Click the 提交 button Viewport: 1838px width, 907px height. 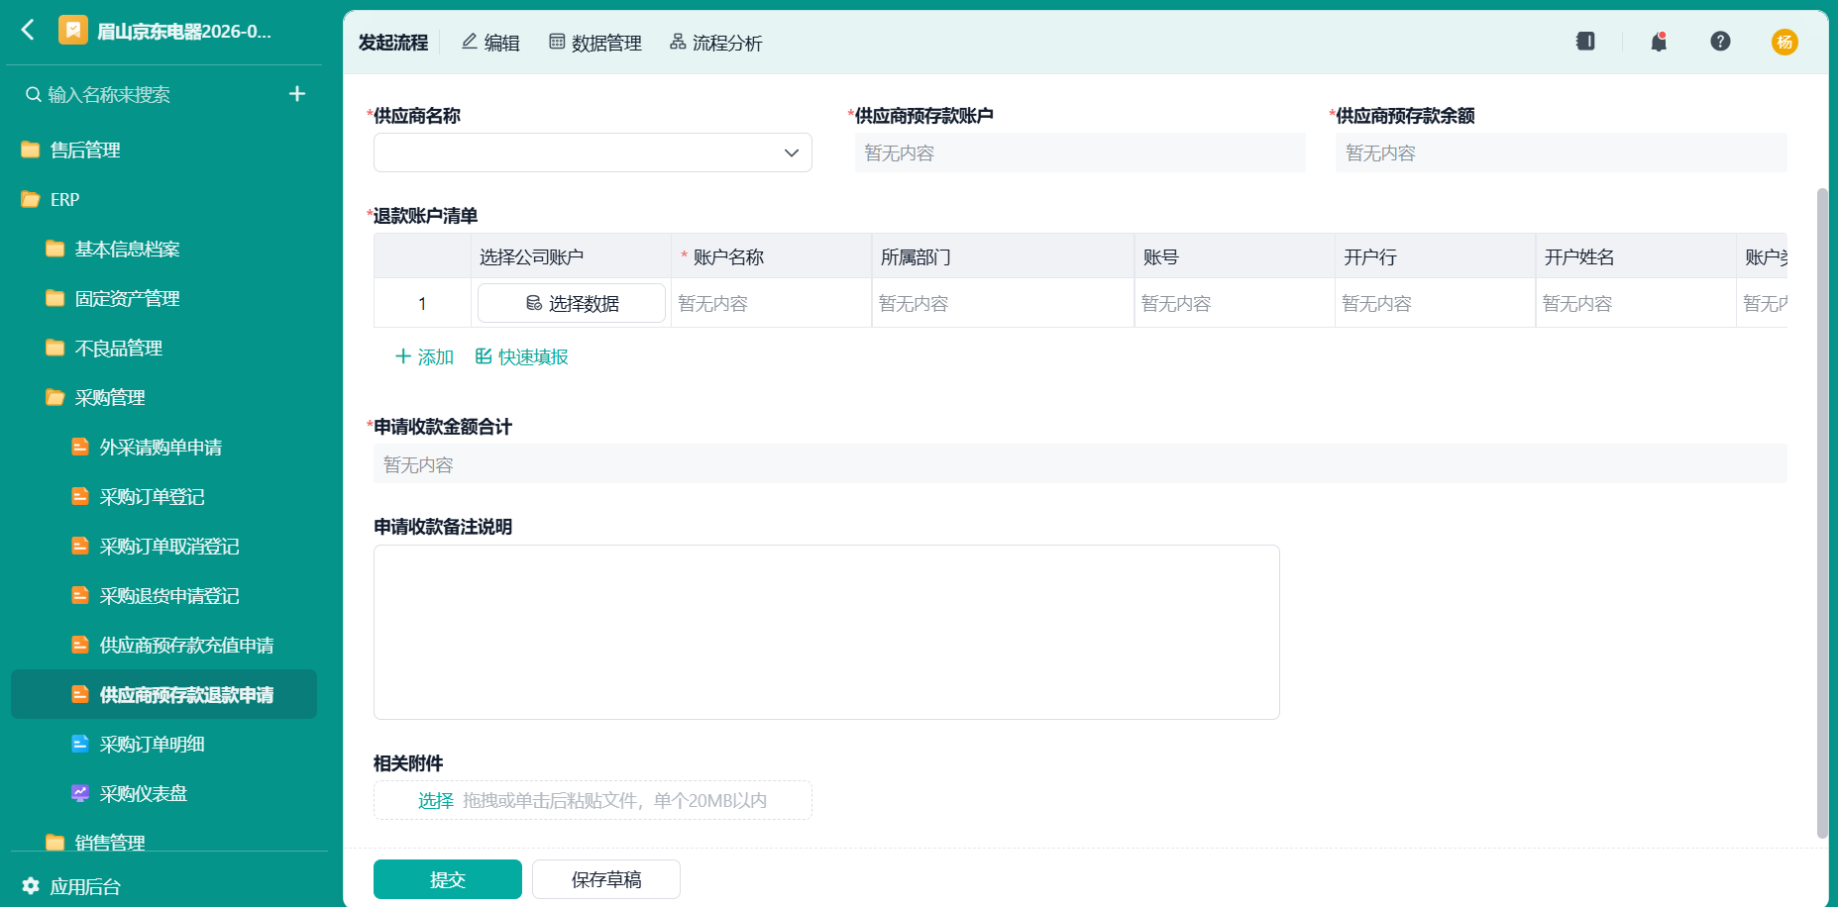(448, 879)
